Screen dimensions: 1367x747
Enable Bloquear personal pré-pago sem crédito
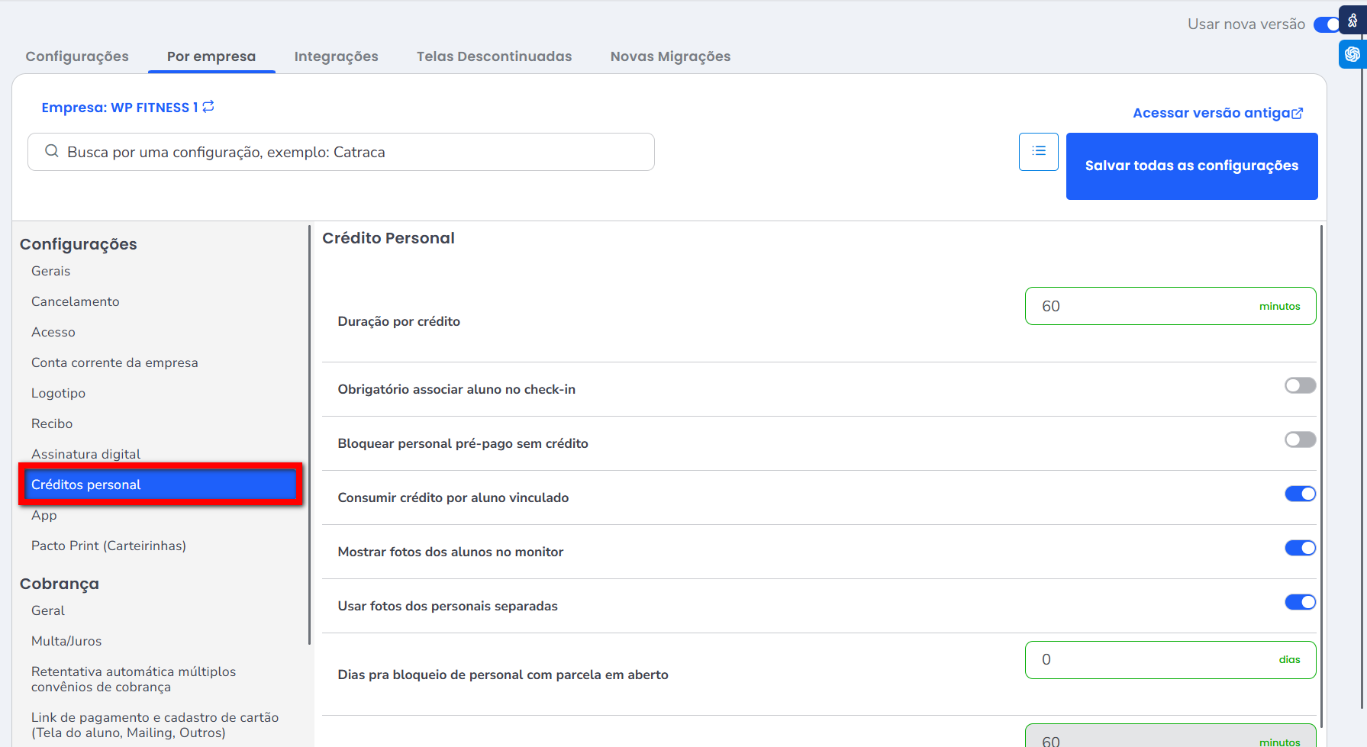tap(1299, 440)
